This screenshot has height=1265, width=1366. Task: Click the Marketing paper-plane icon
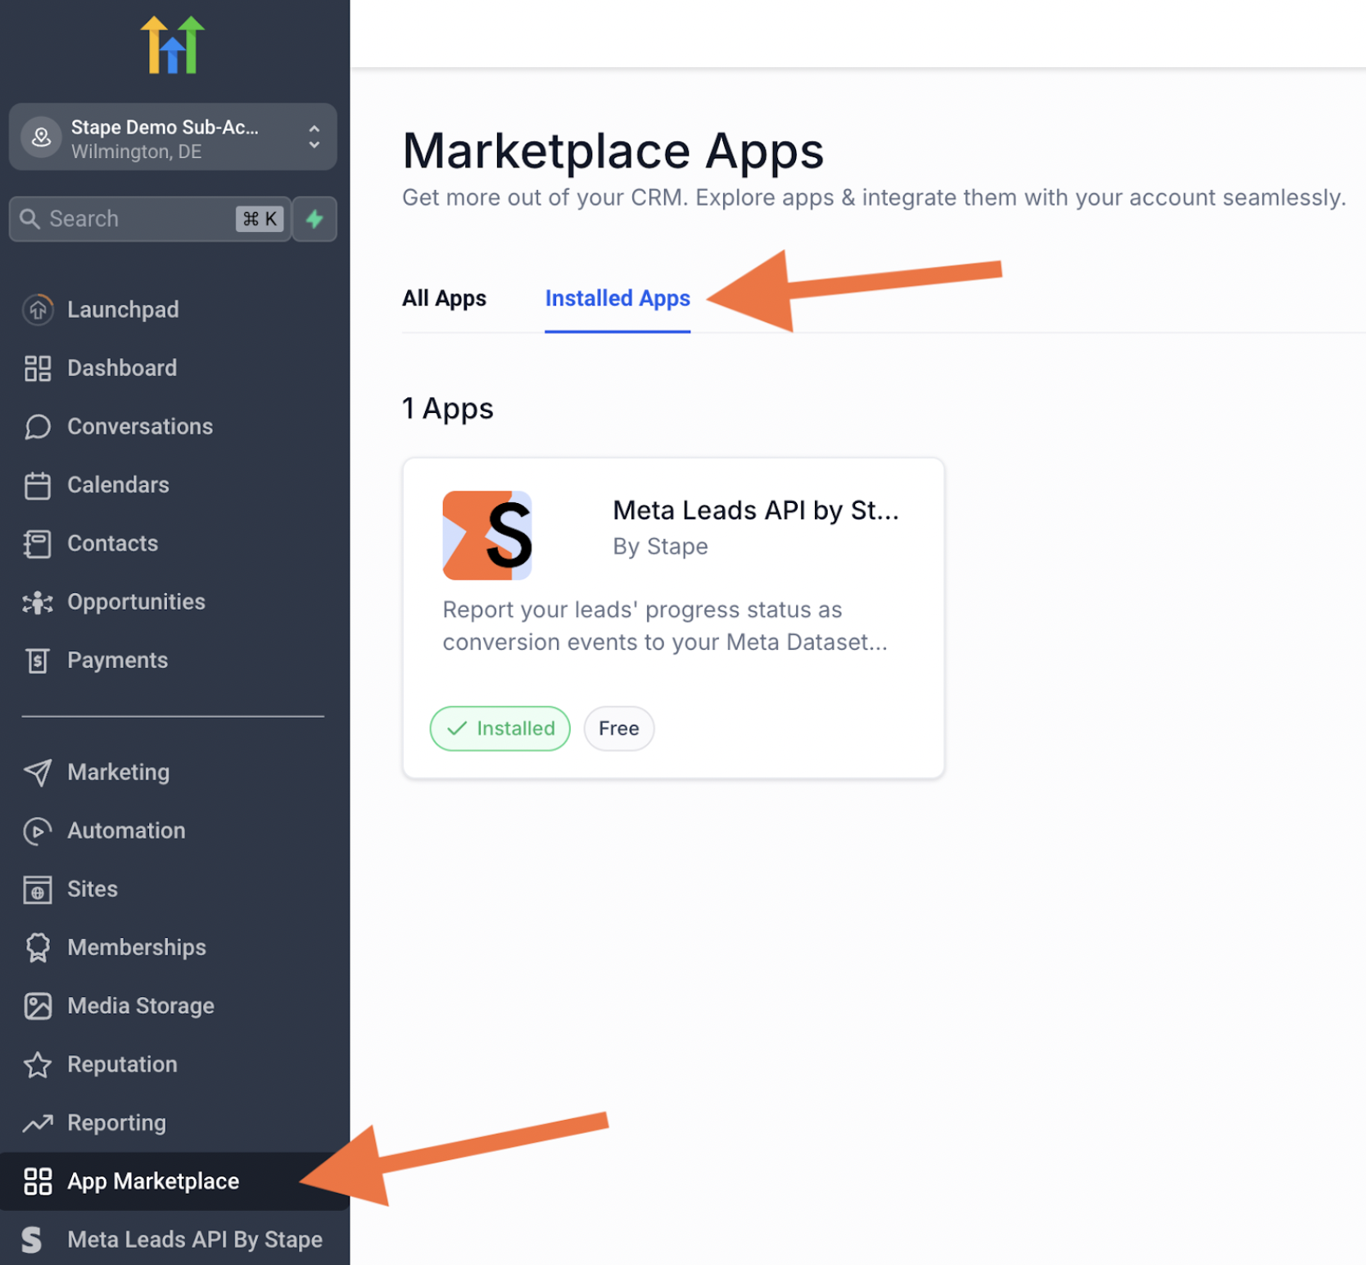click(38, 771)
